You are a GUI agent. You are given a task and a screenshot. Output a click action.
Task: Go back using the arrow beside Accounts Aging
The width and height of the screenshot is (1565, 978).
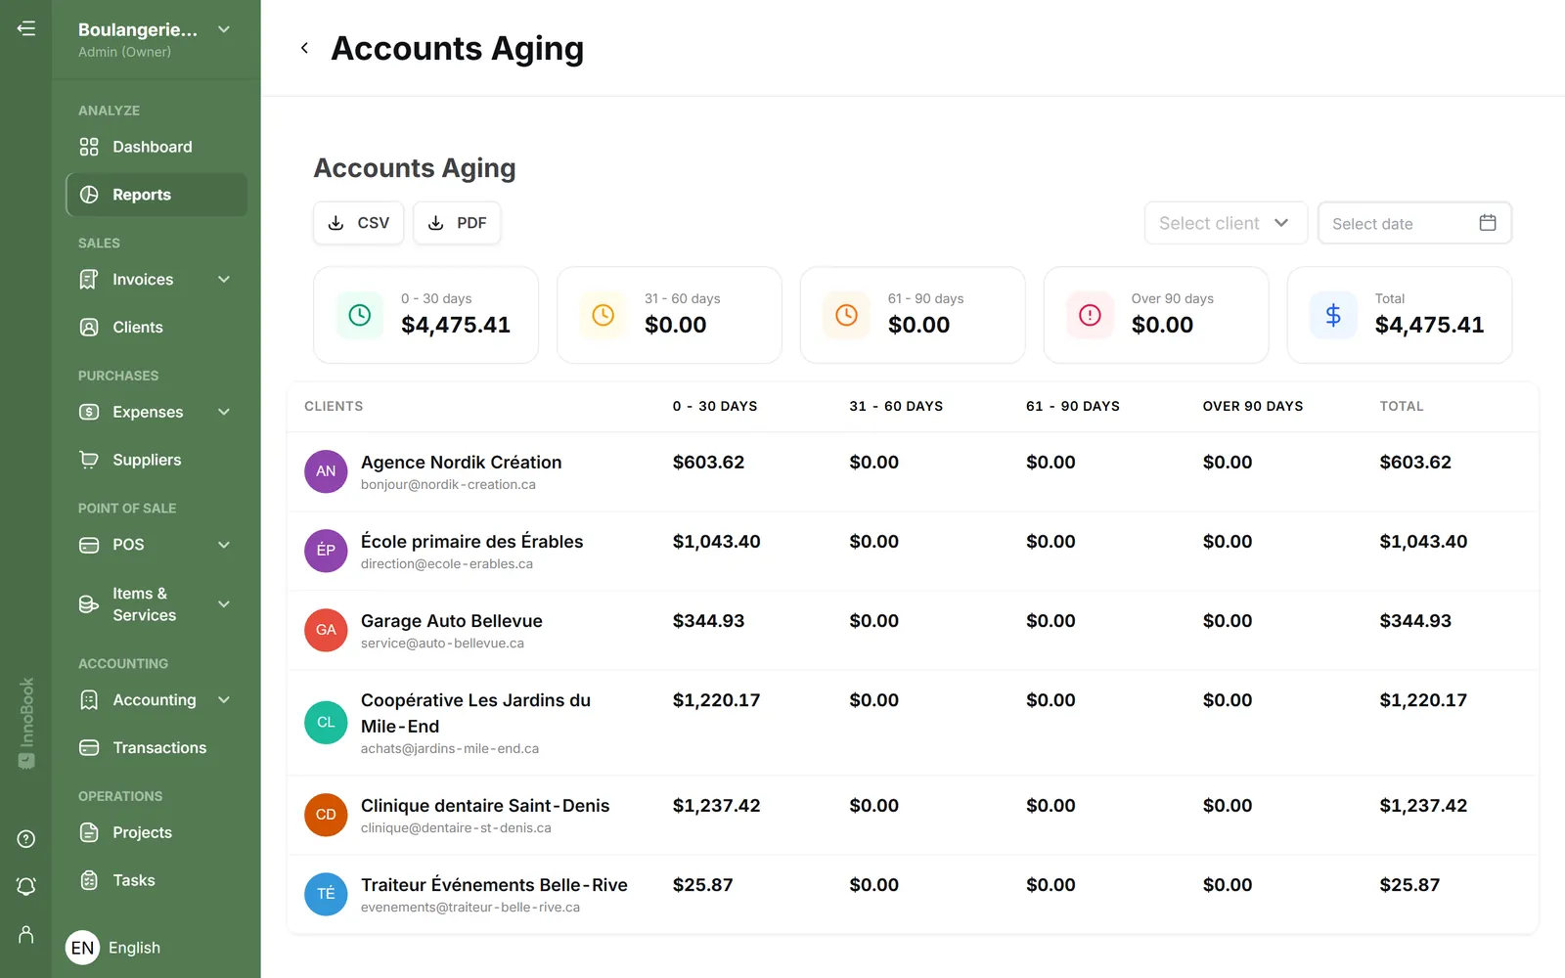click(x=305, y=48)
